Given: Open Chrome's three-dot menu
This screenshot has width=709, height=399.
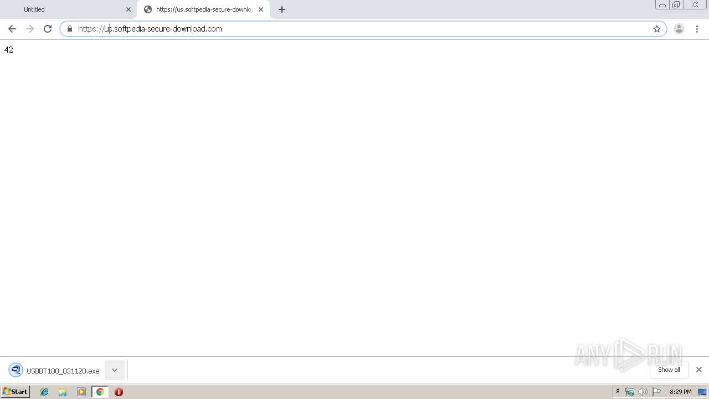Looking at the screenshot, I should [697, 29].
